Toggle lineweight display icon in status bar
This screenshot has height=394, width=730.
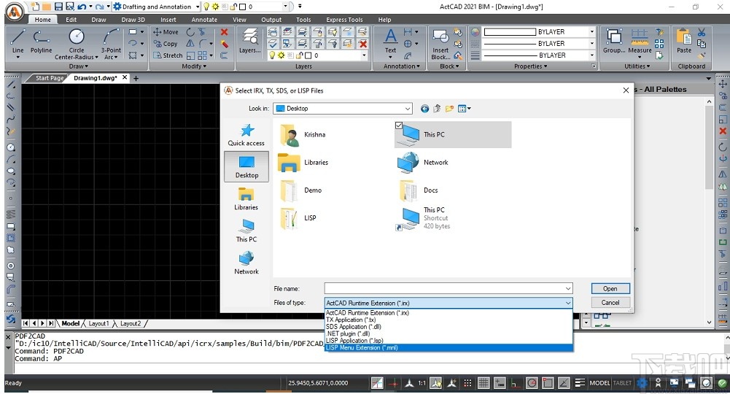click(x=580, y=383)
